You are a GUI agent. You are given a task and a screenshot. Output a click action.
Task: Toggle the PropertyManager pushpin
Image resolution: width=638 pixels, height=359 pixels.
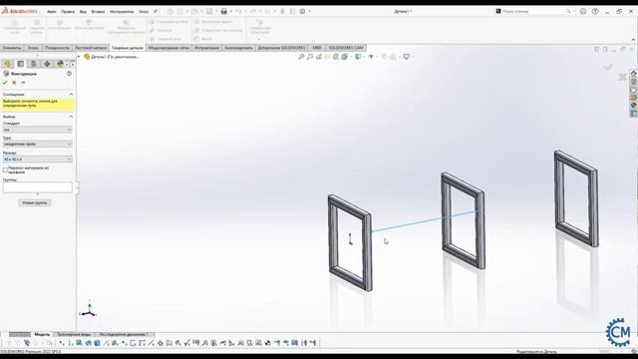pyautogui.click(x=23, y=83)
